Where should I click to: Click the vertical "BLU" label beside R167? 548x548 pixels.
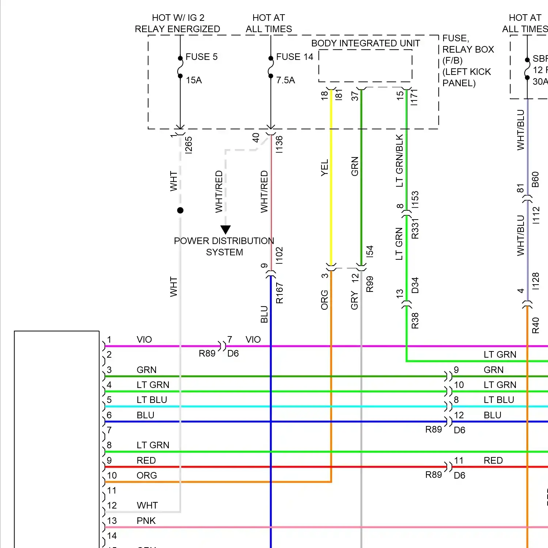pos(265,315)
